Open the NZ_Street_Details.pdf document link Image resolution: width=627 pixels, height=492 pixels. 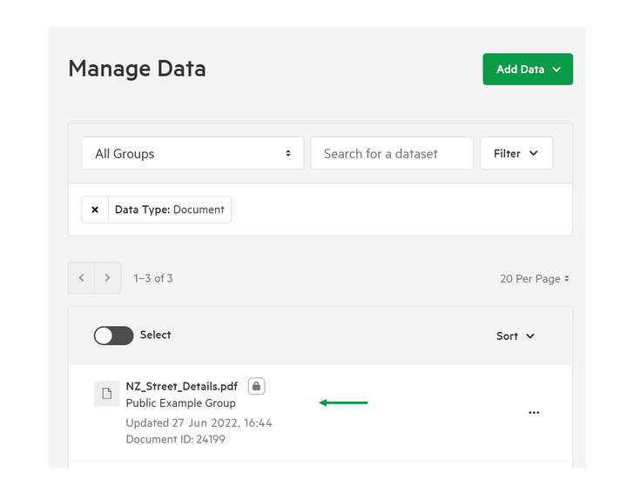[x=181, y=386]
